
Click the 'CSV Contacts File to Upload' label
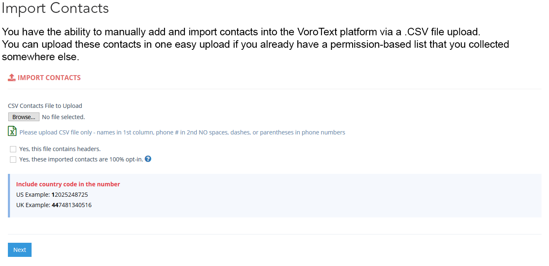click(x=45, y=106)
